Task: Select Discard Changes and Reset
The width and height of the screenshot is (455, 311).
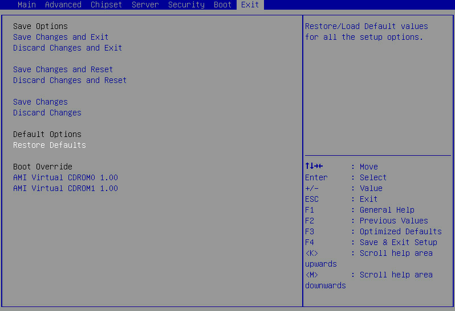Action: 70,80
